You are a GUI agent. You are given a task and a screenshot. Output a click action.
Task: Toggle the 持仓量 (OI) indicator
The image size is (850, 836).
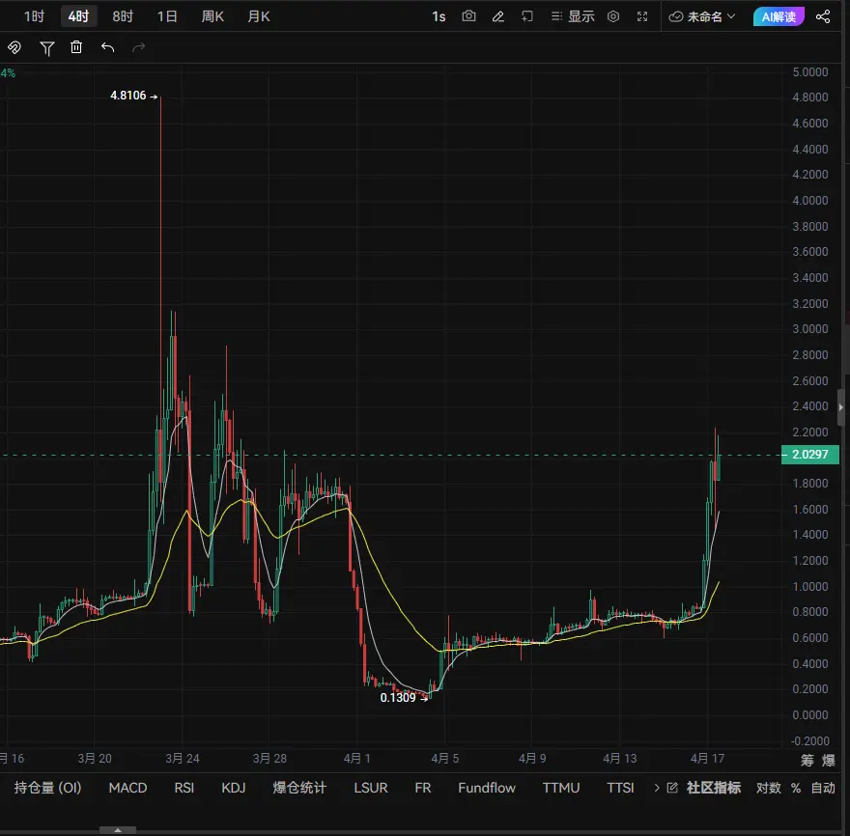point(47,787)
